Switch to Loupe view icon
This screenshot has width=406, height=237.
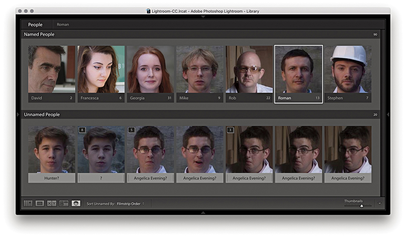[40, 204]
